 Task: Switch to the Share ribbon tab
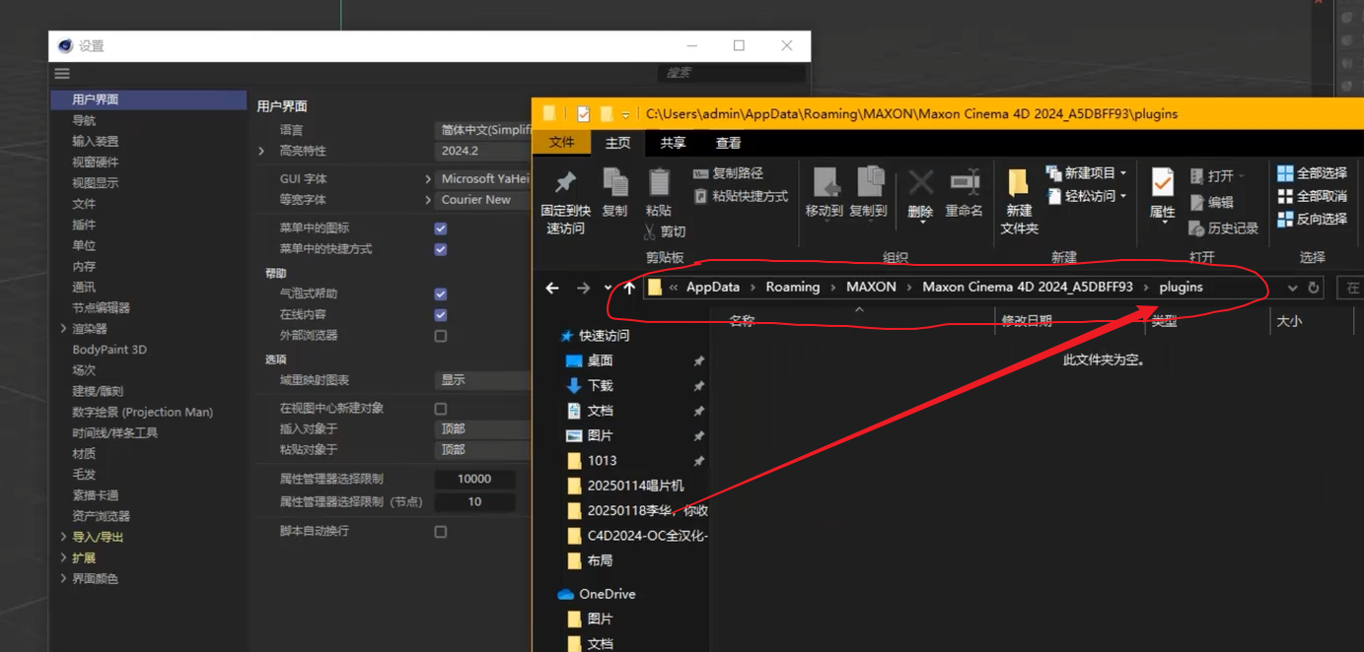(x=673, y=143)
